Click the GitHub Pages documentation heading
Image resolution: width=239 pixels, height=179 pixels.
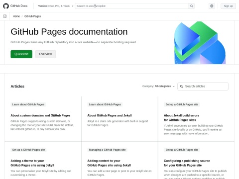(69, 32)
